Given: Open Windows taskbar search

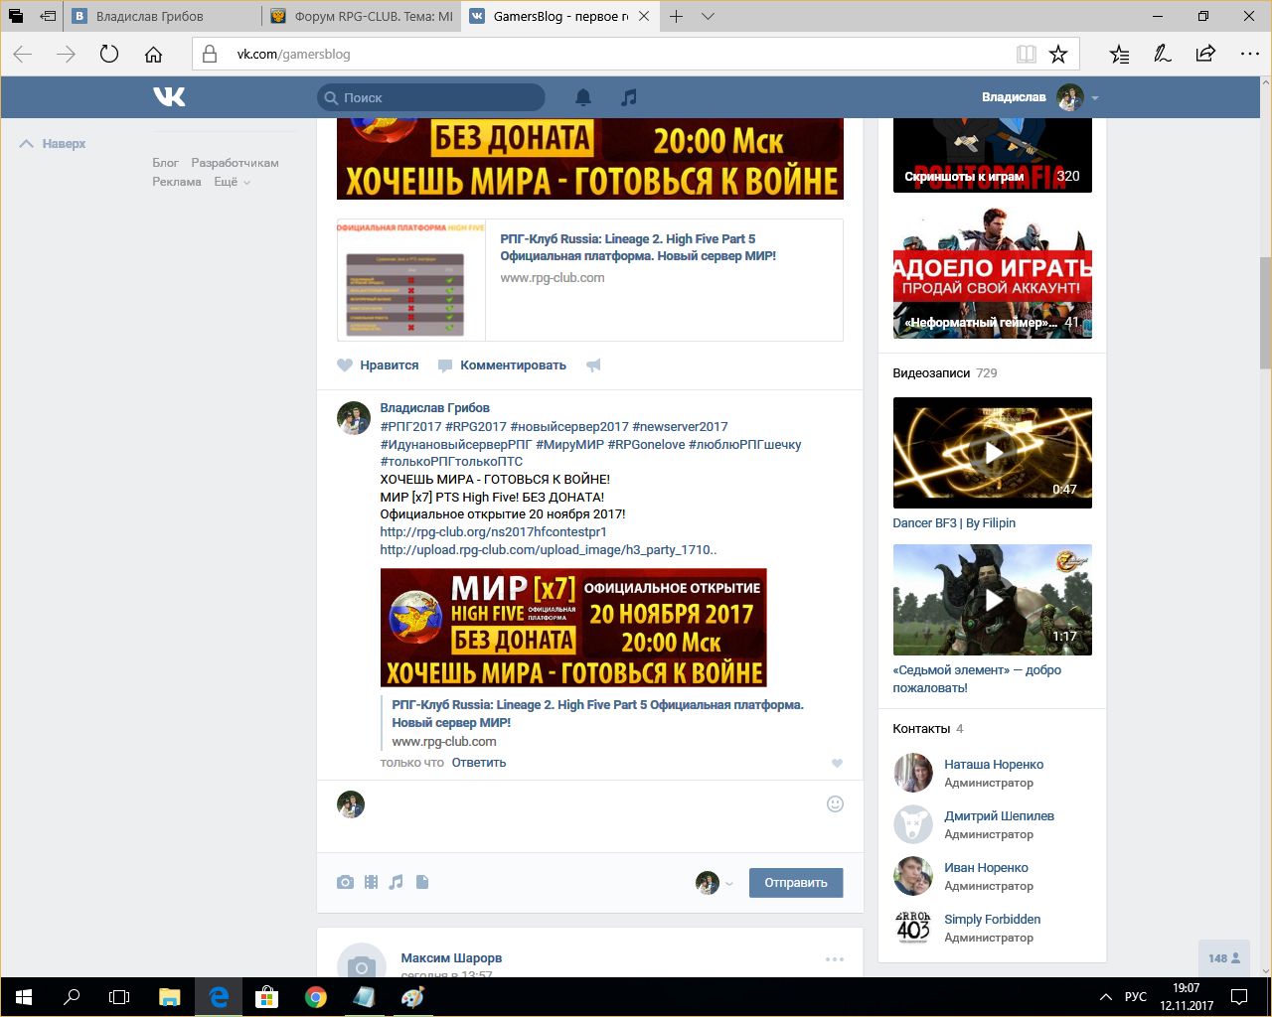Looking at the screenshot, I should [72, 997].
